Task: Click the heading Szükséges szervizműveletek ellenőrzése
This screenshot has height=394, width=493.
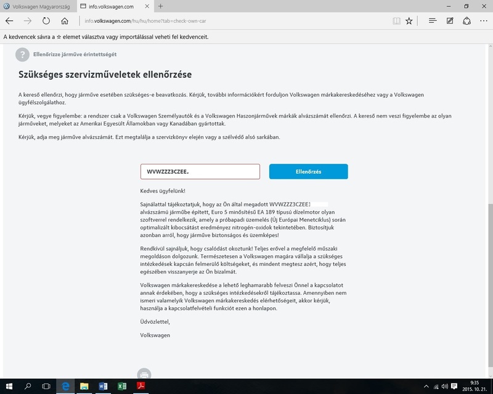Action: pyautogui.click(x=105, y=74)
